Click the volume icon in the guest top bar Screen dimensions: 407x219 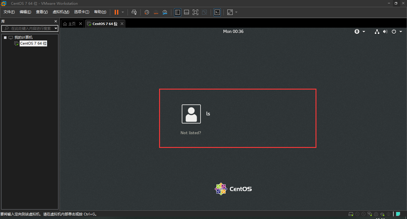point(385,32)
